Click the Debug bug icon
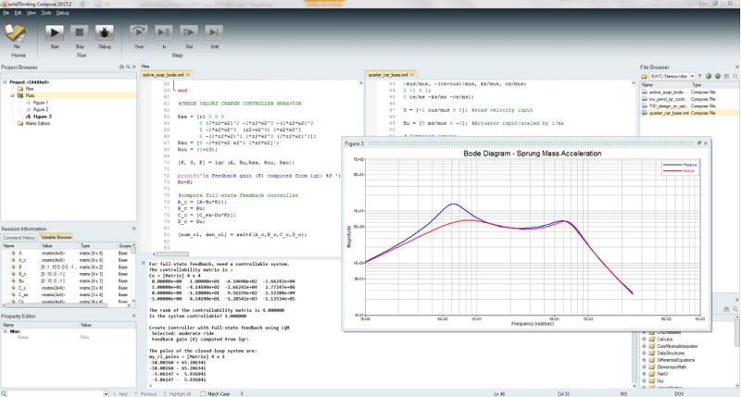The height and width of the screenshot is (397, 741). [x=106, y=31]
